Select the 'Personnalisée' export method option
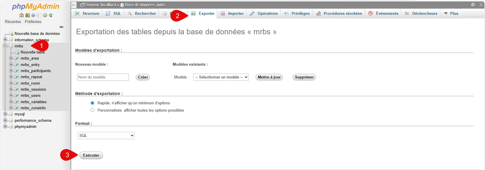The height and width of the screenshot is (170, 485). 92,110
